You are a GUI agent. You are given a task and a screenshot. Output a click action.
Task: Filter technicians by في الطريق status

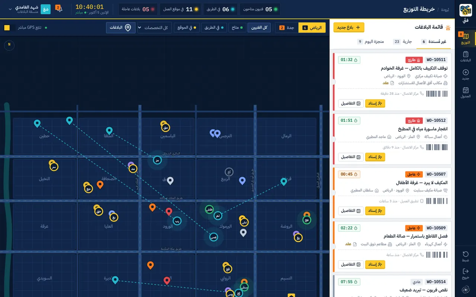[x=213, y=27]
